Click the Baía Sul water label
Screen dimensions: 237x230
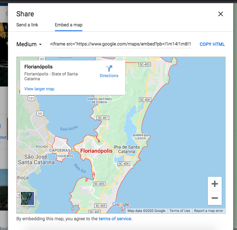(x=80, y=168)
